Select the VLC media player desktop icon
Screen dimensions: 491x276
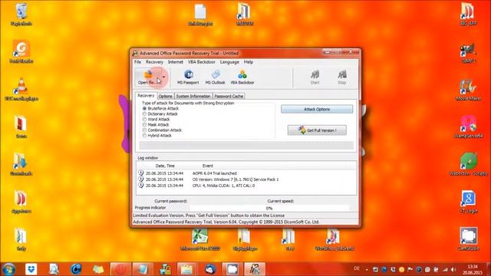tap(21, 89)
